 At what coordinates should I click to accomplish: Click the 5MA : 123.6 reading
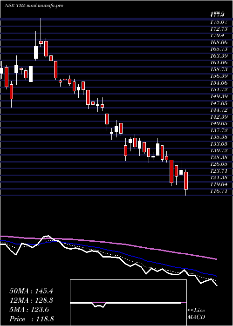coord(29,310)
